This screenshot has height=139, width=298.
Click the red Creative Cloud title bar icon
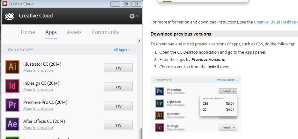pos(5,3)
